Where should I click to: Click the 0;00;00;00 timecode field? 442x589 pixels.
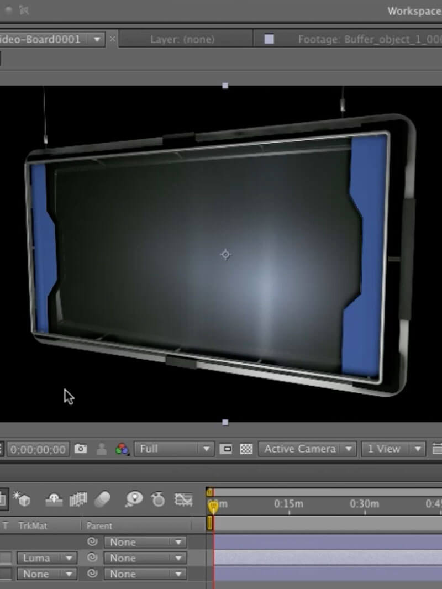tap(38, 449)
